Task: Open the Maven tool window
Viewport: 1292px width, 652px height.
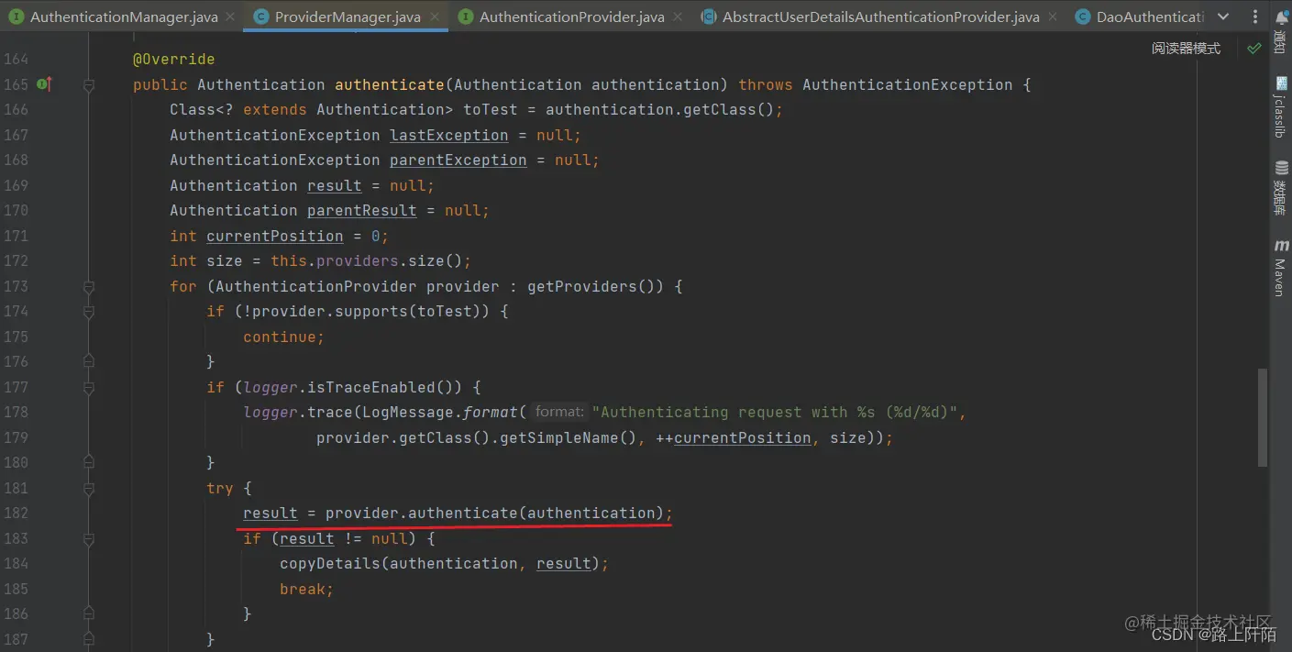Action: (x=1280, y=268)
